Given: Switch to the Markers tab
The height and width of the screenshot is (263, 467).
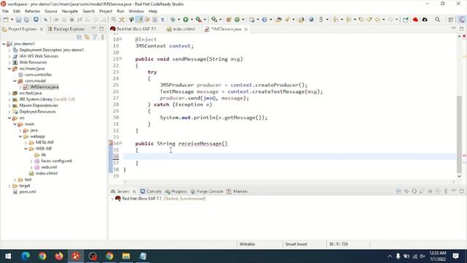Looking at the screenshot, I should [x=237, y=191].
